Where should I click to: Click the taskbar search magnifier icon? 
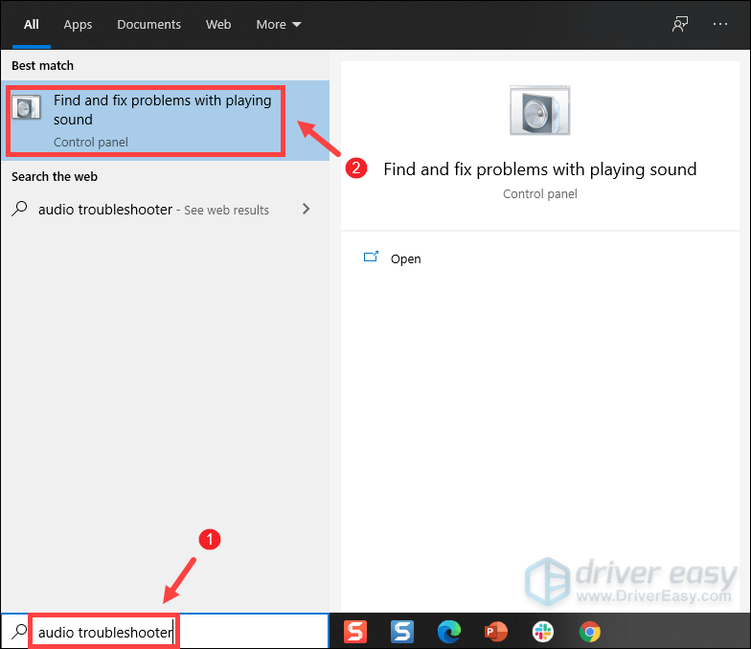tap(19, 632)
